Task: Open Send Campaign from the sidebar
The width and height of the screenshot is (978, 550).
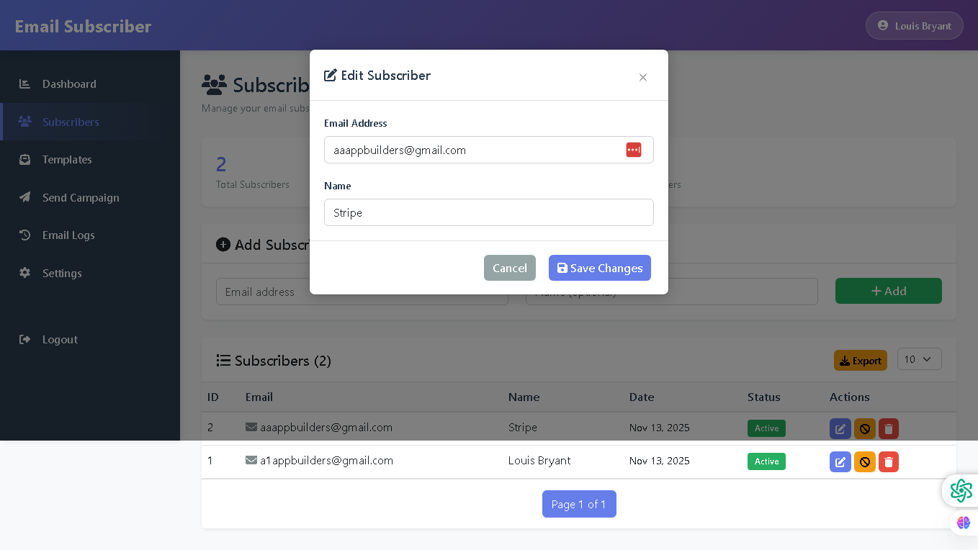Action: pos(81,198)
